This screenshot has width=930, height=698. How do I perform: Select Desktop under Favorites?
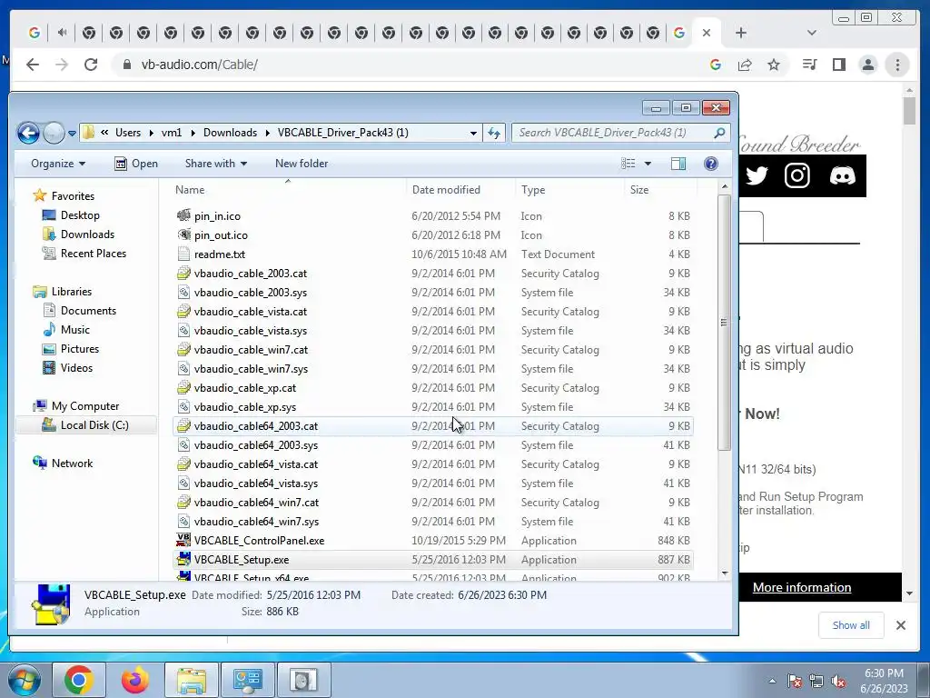pyautogui.click(x=80, y=215)
